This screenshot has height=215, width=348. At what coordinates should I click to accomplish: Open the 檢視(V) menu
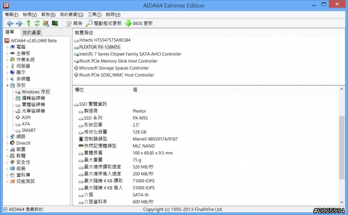coord(30,15)
